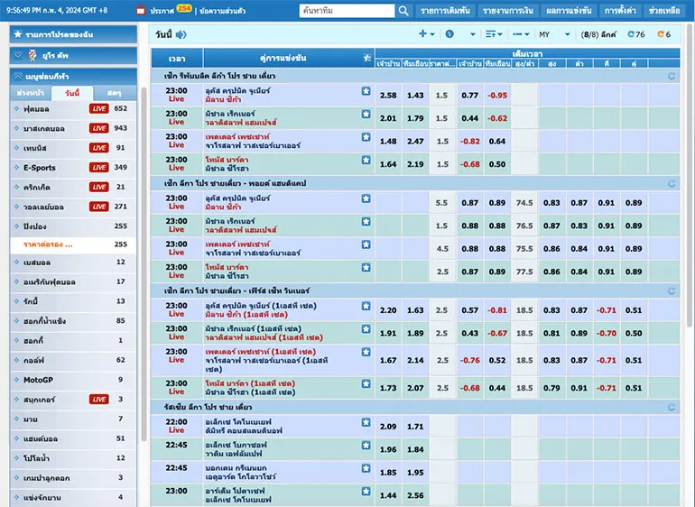Favorite the บอกเดน กรีเบนยก match
This screenshot has width=695, height=507.
click(x=366, y=468)
